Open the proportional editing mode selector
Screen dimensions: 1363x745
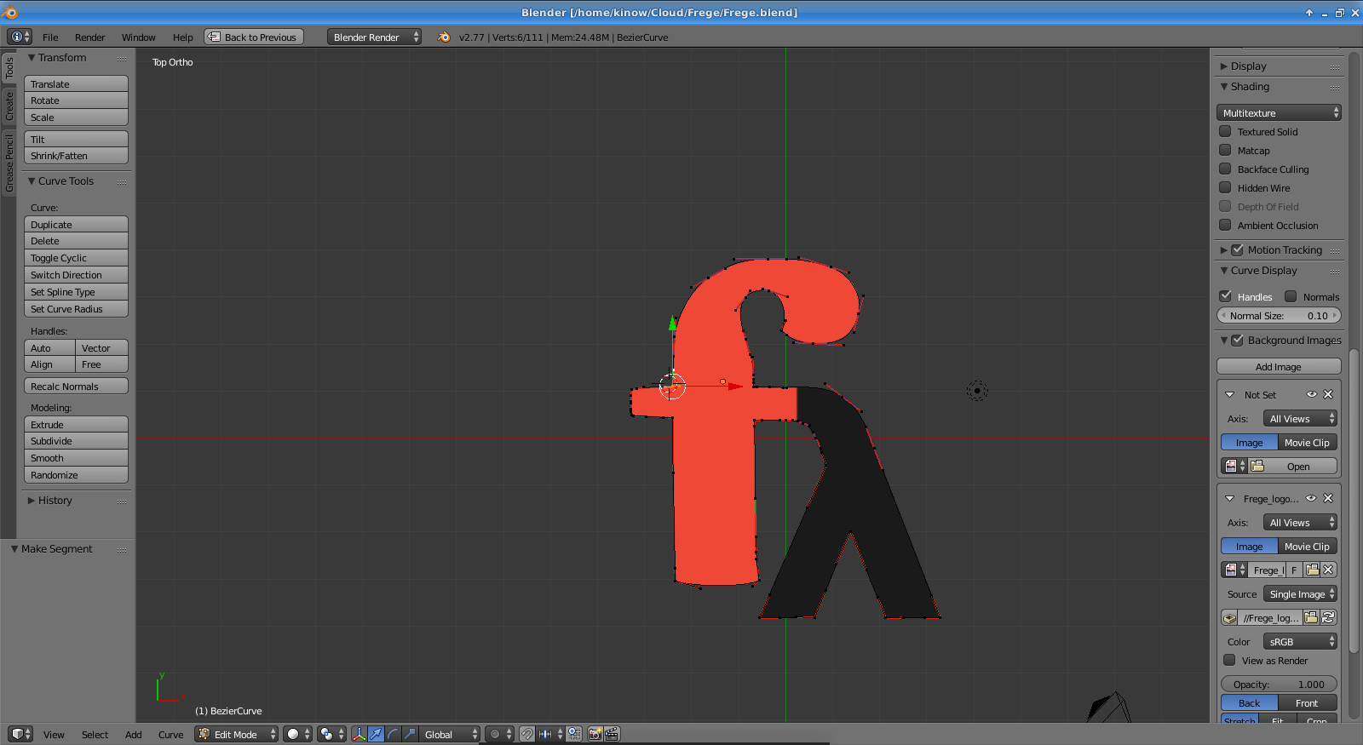click(499, 734)
